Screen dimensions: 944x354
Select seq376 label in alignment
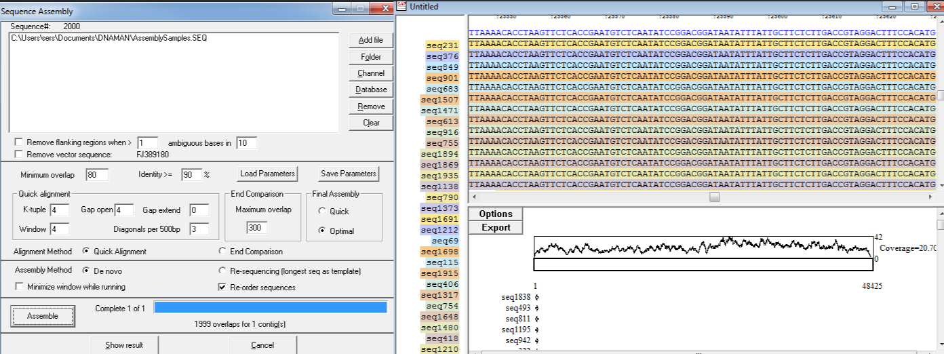(x=442, y=56)
